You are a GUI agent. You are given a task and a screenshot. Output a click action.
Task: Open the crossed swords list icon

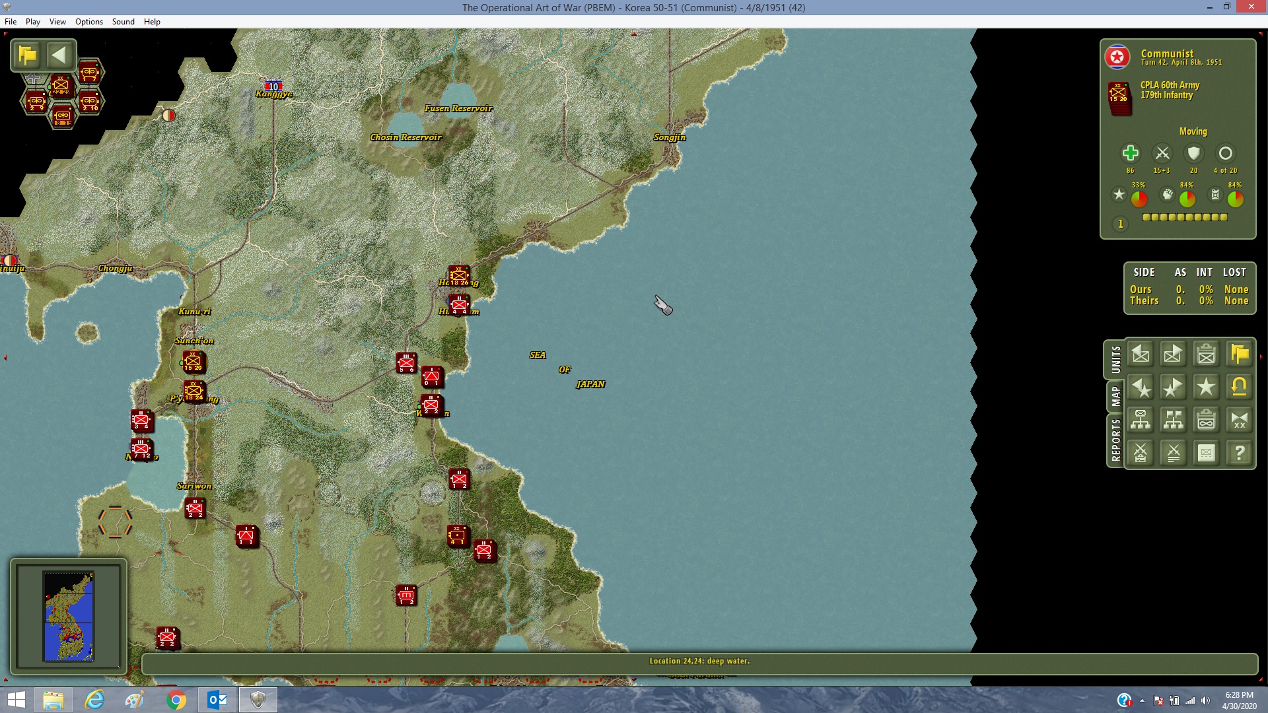(1174, 453)
